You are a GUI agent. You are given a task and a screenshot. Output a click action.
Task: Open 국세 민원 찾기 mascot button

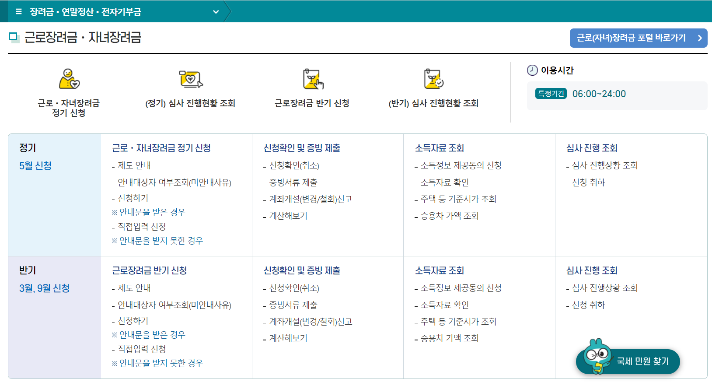628,361
